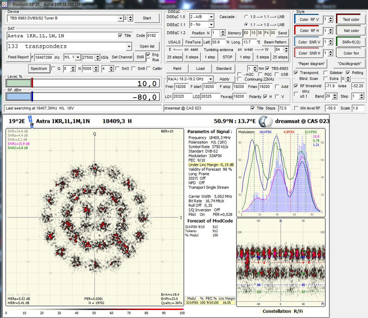Click the satellite icon beside Astra 1KR title
368x318 pixels.
pyautogui.click(x=31, y=122)
